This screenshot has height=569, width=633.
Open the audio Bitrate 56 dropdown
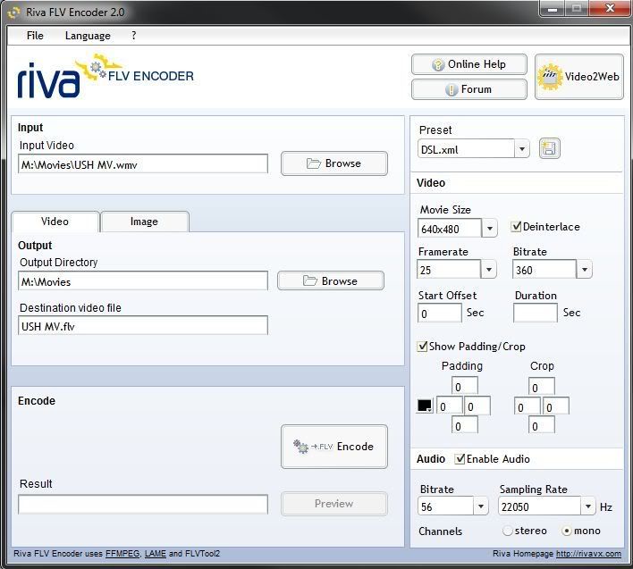click(x=480, y=506)
